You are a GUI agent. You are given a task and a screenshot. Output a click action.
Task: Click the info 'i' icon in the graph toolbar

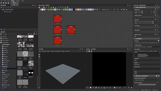point(46,7)
